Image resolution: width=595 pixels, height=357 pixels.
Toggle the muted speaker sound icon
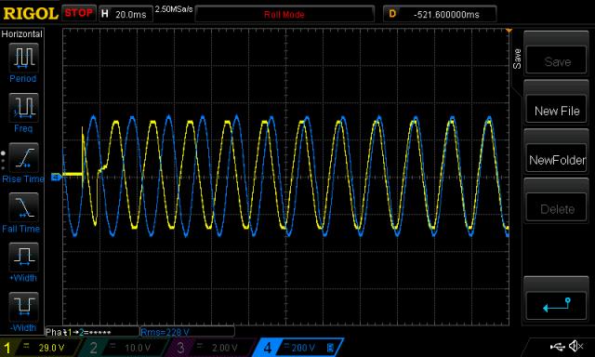pyautogui.click(x=576, y=346)
